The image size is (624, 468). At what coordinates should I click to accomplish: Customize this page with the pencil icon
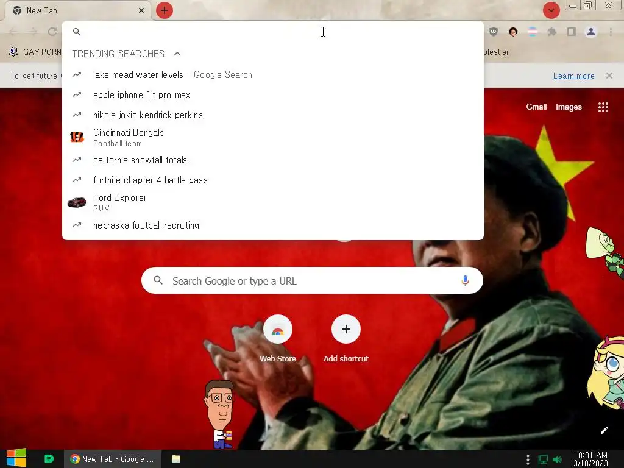coord(604,430)
